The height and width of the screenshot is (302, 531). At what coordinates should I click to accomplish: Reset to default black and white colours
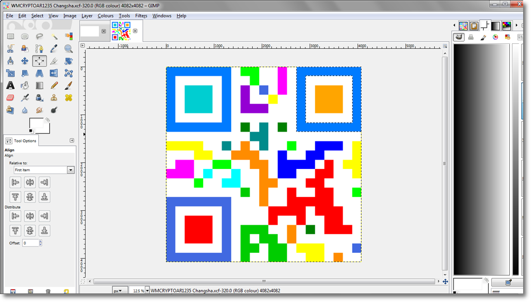pyautogui.click(x=31, y=131)
